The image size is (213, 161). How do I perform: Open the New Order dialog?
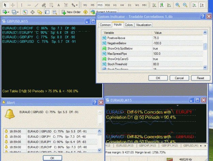tap(71, 12)
